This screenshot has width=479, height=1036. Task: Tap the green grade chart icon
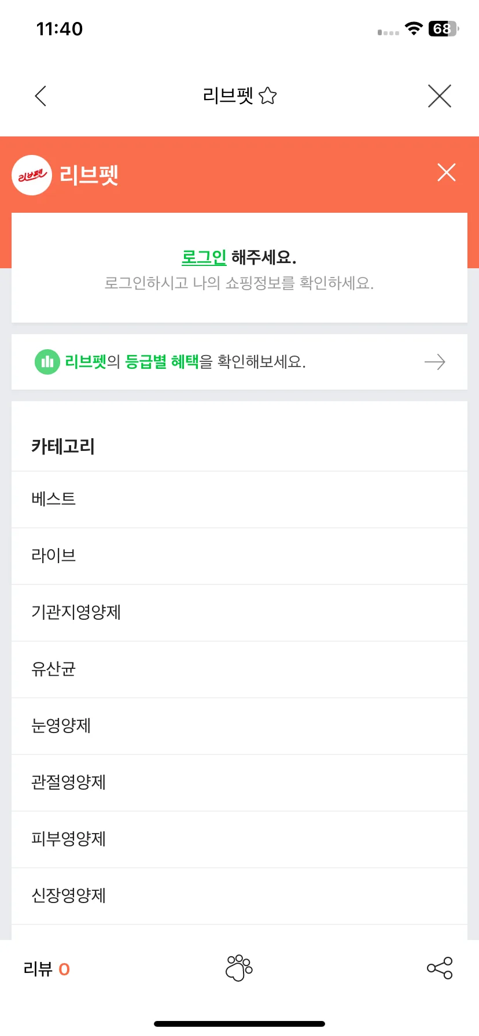[47, 362]
